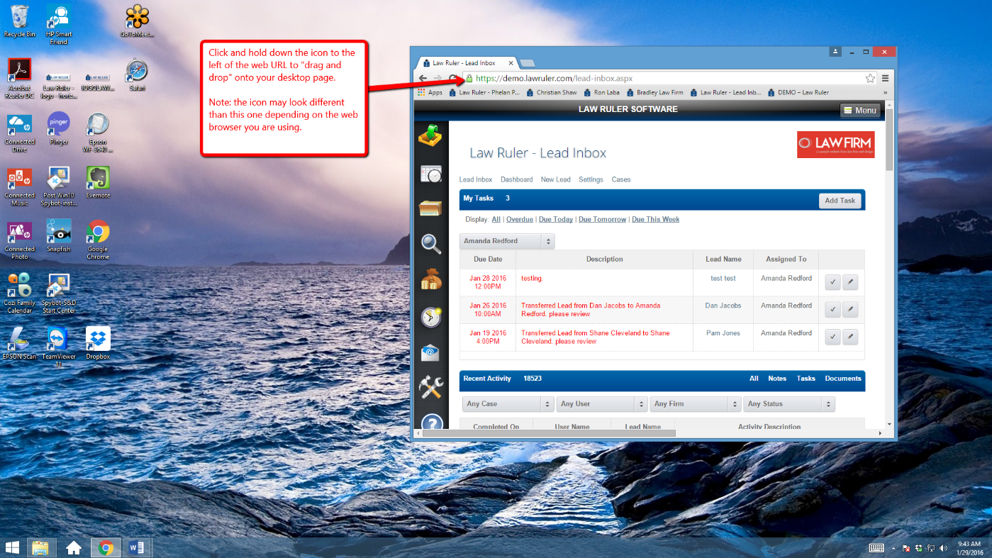Go to the Dashboard nav item
The height and width of the screenshot is (558, 992).
coord(517,179)
